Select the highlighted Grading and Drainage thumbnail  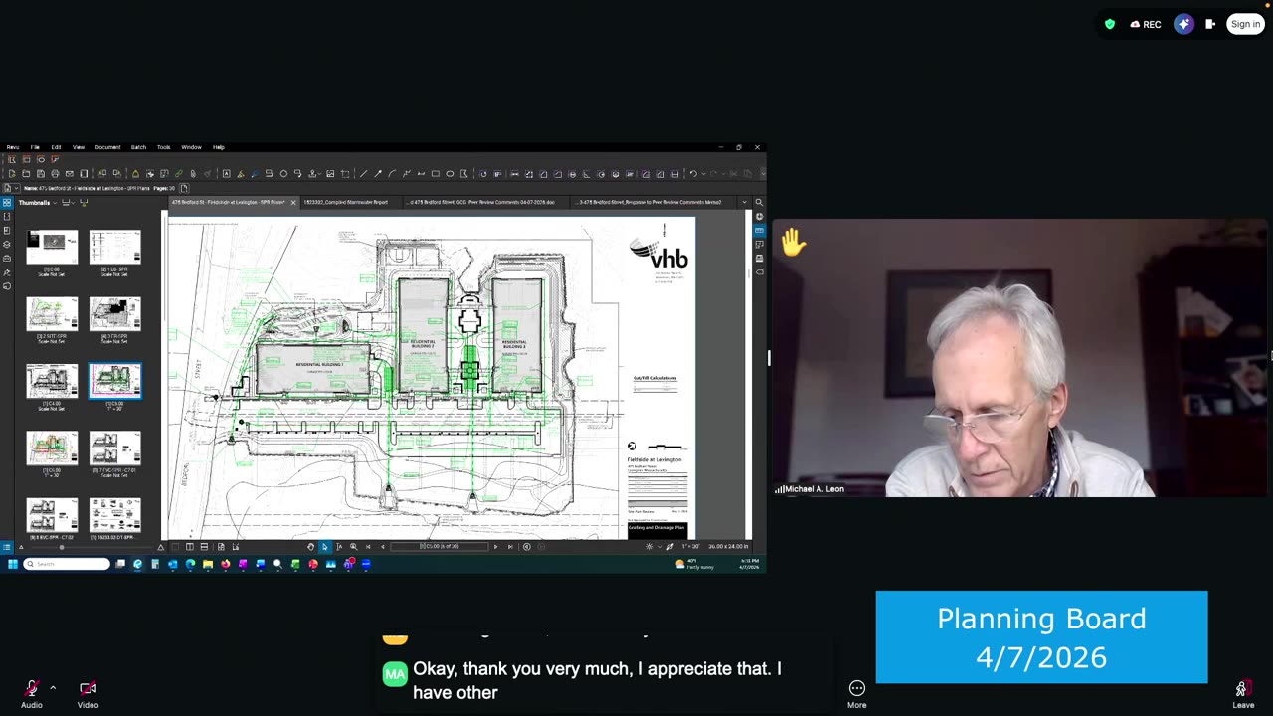[x=115, y=381]
